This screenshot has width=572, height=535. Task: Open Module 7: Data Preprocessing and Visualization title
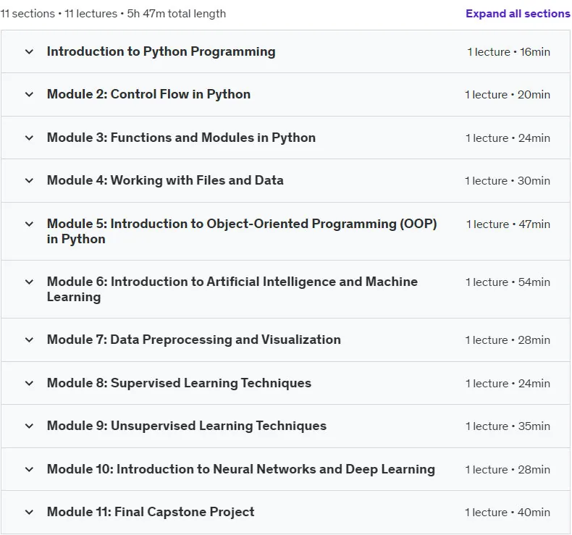[194, 340]
